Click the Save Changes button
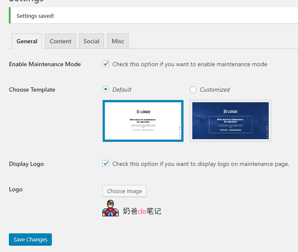Image resolution: width=298 pixels, height=252 pixels. [x=30, y=239]
